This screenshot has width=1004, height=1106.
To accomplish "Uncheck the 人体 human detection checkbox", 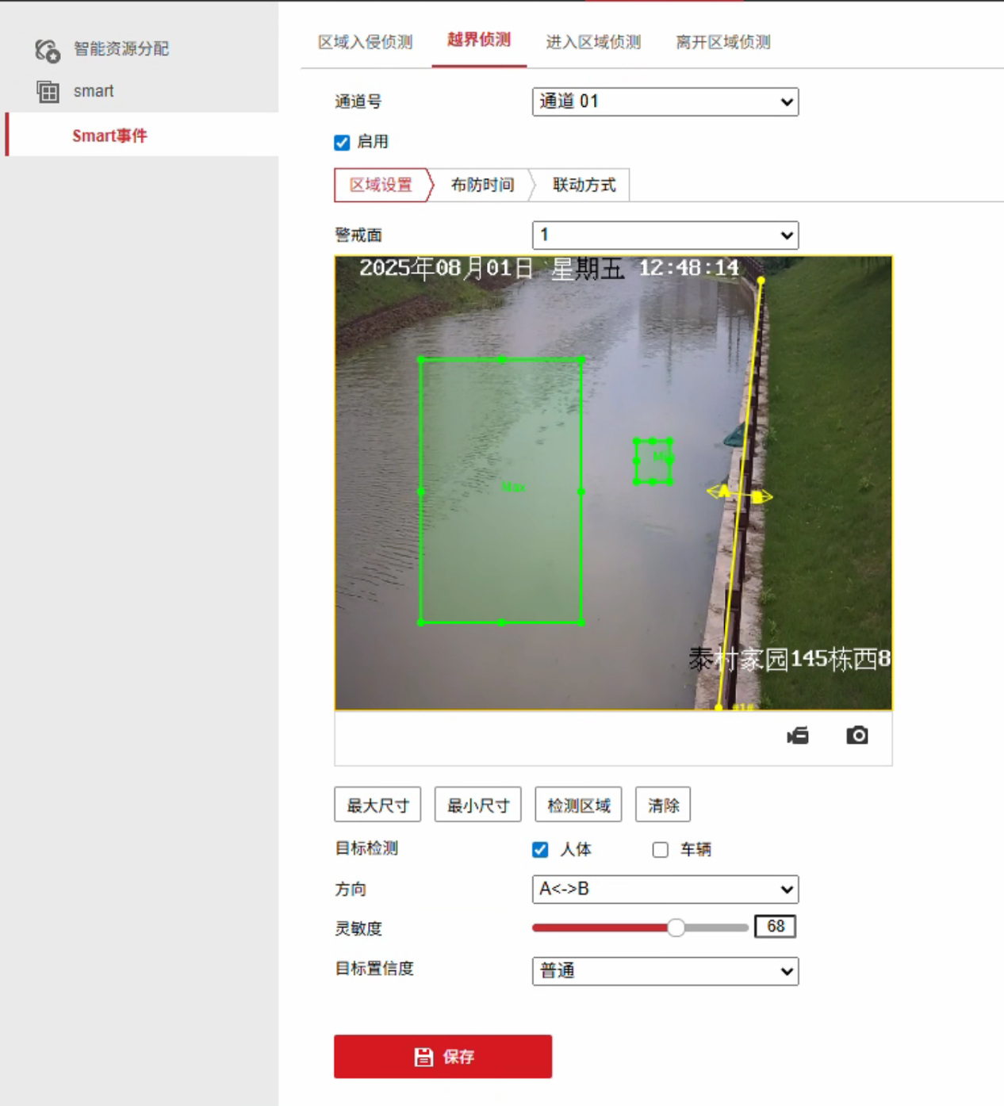I will pyautogui.click(x=540, y=850).
